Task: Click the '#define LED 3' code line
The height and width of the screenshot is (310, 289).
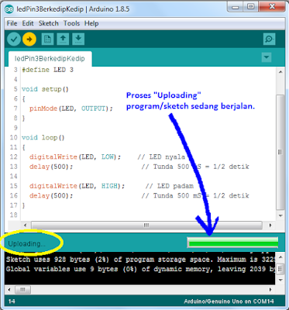Action: click(x=47, y=70)
